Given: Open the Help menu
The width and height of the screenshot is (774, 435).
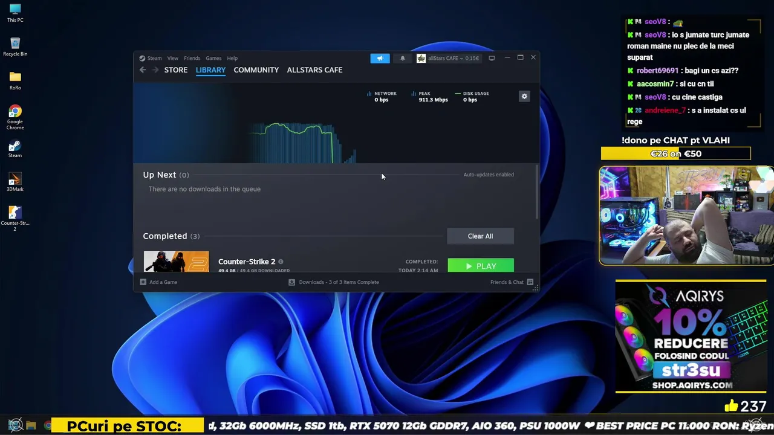Looking at the screenshot, I should 232,58.
